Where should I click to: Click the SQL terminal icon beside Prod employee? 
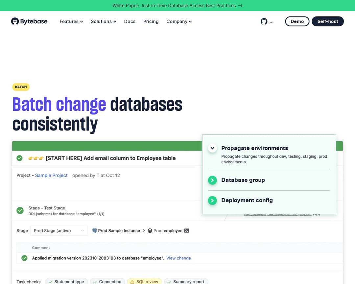click(186, 231)
